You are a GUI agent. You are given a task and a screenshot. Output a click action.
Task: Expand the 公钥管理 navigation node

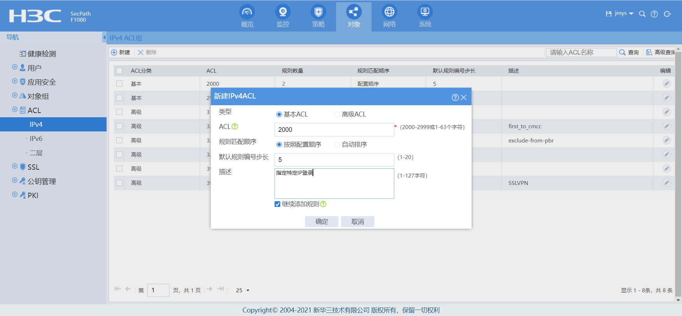pyautogui.click(x=15, y=180)
